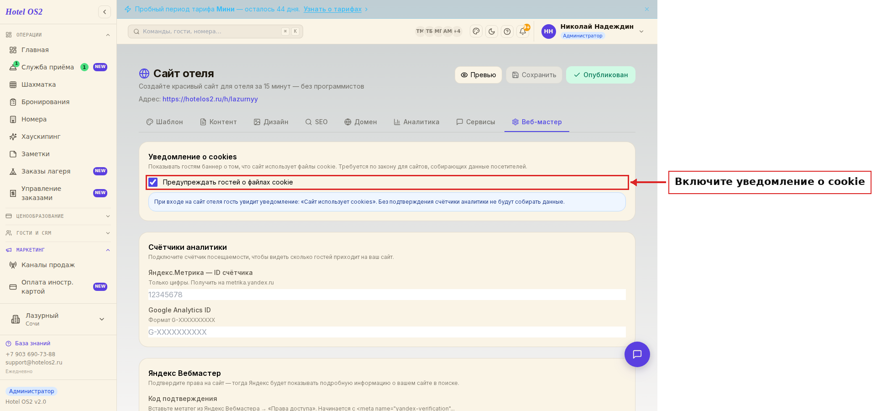This screenshot has height=411, width=882.
Task: Open the floating chat bubble button
Action: [637, 354]
